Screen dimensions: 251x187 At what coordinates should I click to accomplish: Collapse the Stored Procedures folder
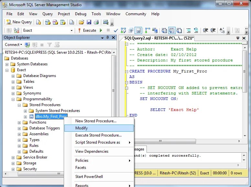pos(19,105)
